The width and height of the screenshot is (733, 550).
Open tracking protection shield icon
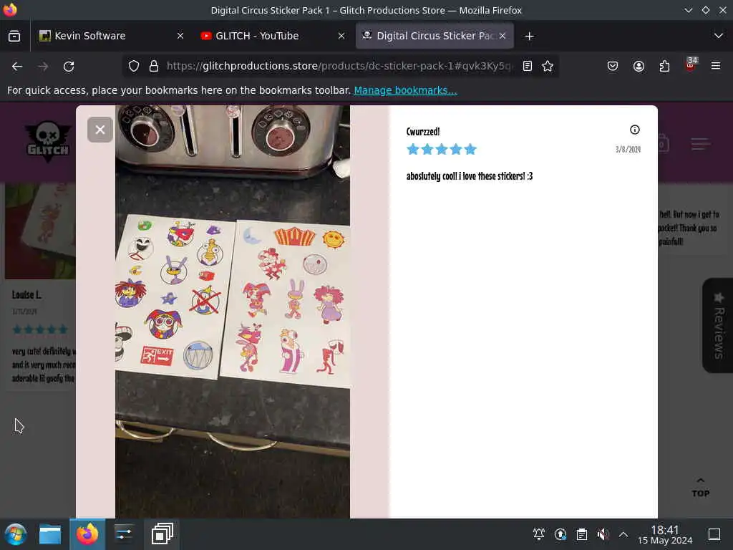[134, 66]
